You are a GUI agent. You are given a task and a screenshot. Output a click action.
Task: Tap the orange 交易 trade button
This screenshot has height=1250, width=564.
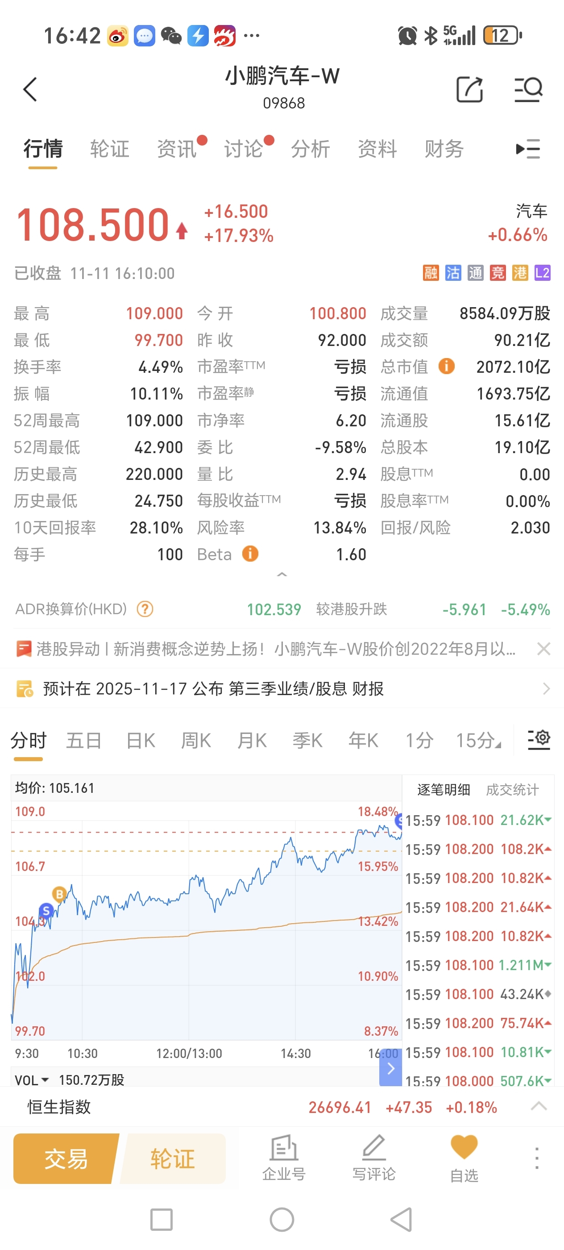click(x=66, y=1158)
